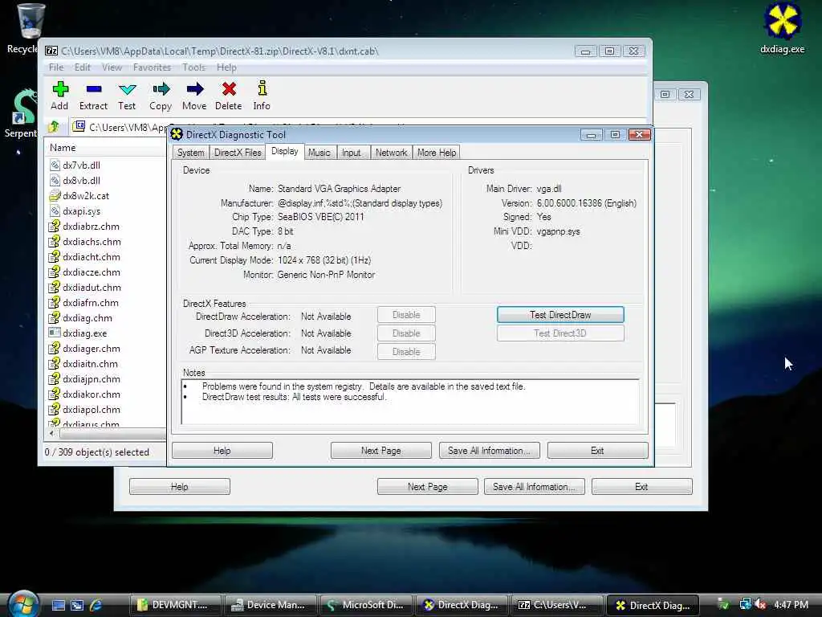This screenshot has height=617, width=822.
Task: Switch to Device Manager taskbar button
Action: point(271,605)
